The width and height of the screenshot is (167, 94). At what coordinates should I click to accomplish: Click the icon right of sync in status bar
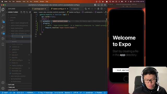[14, 93]
